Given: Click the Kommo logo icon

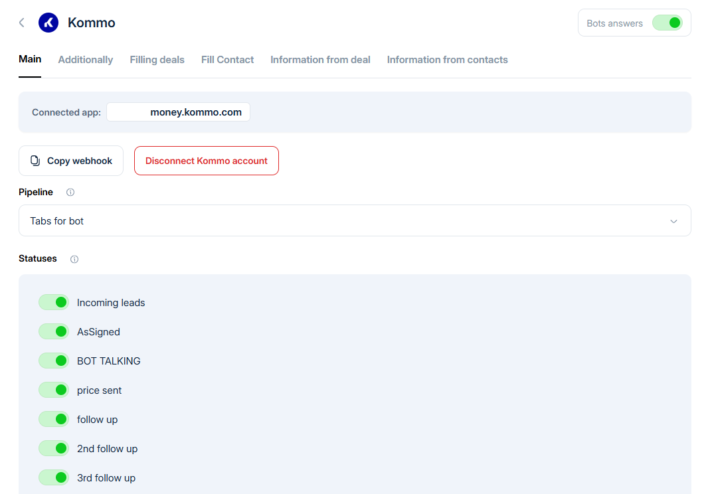Looking at the screenshot, I should tap(48, 23).
